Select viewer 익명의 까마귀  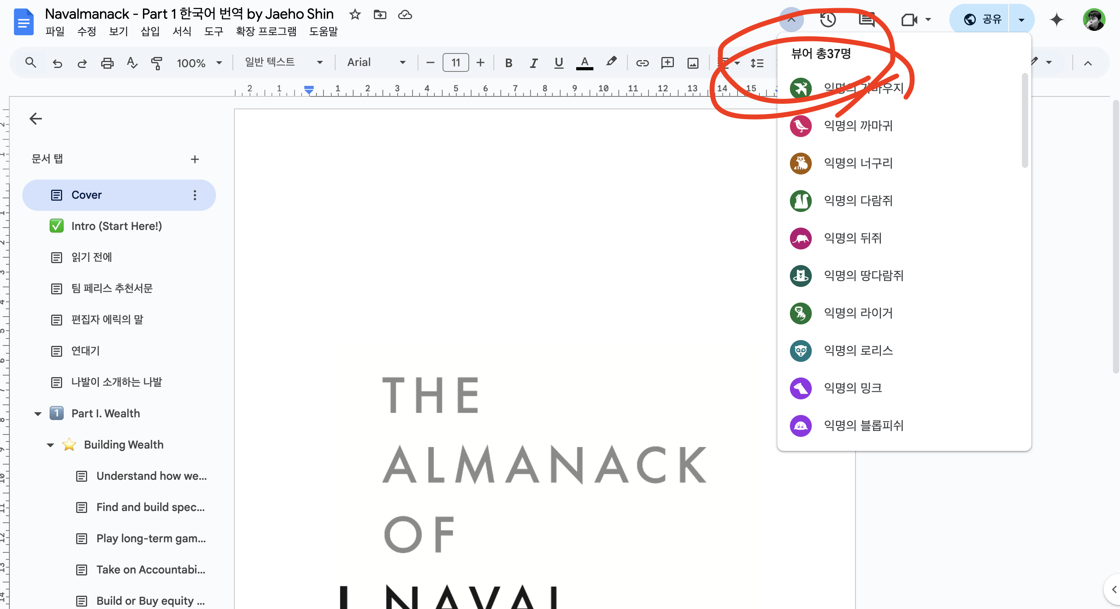[899, 126]
